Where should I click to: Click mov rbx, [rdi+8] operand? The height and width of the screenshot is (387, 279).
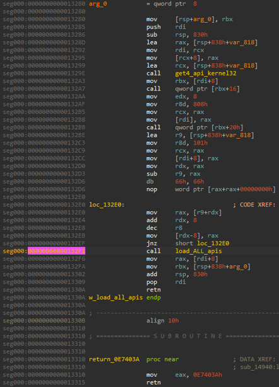tap(196, 81)
